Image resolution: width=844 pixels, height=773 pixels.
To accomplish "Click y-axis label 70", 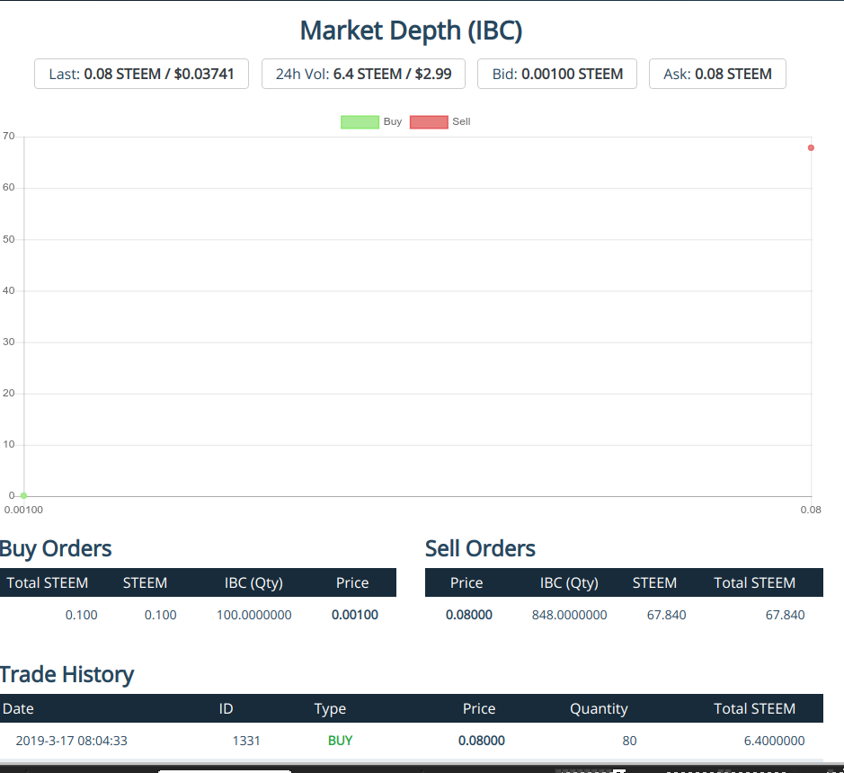I will click(9, 137).
